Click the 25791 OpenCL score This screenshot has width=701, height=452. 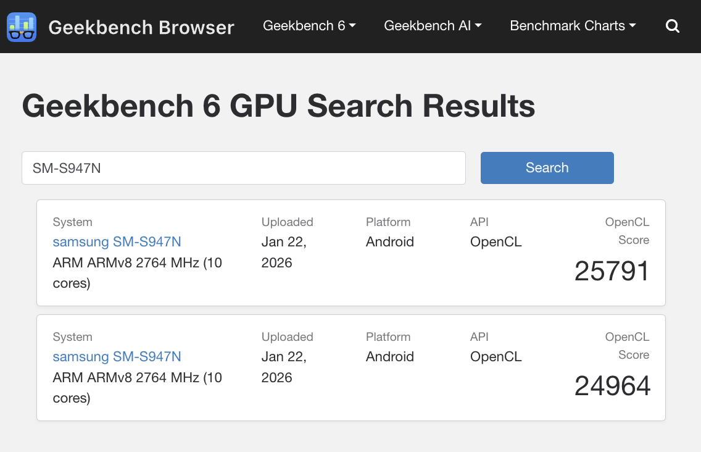click(x=612, y=271)
